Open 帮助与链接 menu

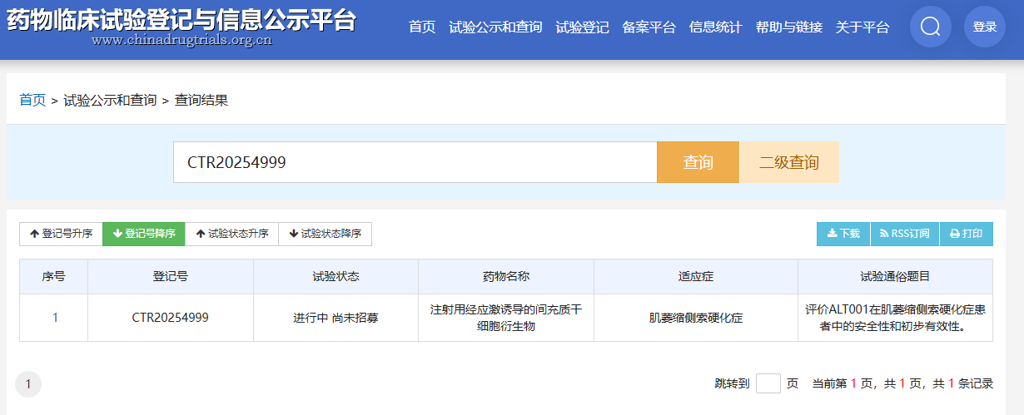click(x=788, y=27)
